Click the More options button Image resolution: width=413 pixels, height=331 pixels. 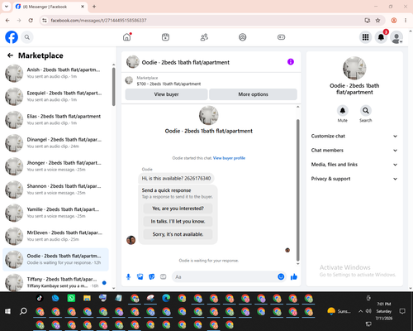[x=253, y=94]
